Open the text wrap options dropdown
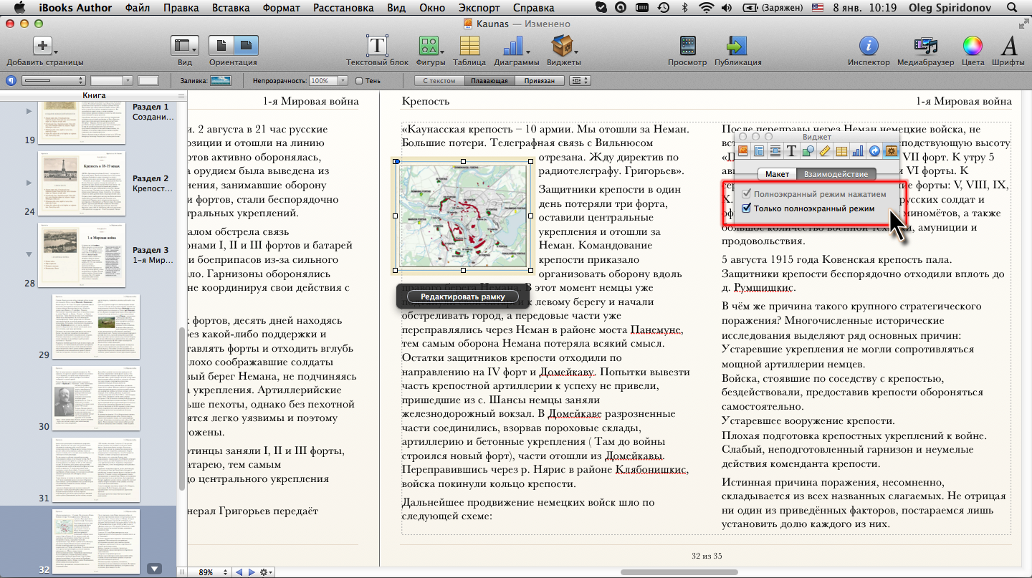Screen dimensions: 1032x578 coord(579,81)
